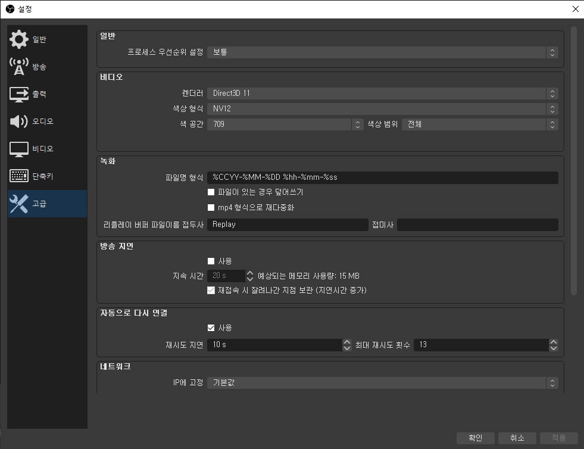Open the 색상 형식 NV12 dropdown
Screen dimensions: 584x449
(x=382, y=109)
